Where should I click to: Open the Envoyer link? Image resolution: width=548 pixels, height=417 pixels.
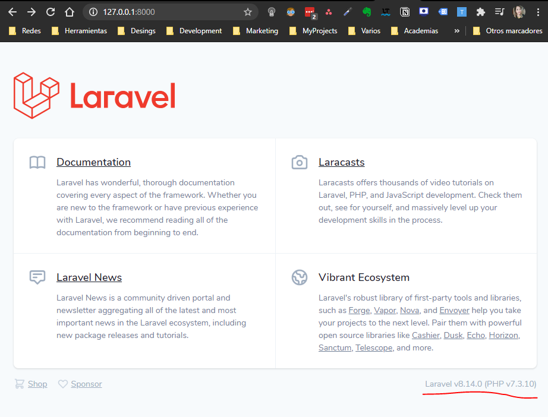pos(454,310)
